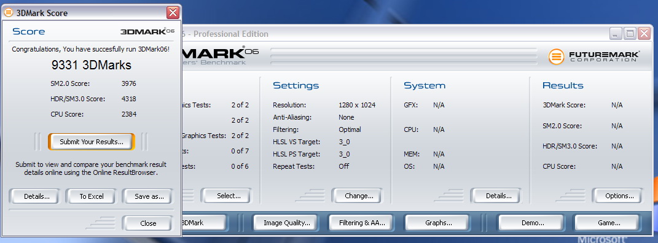Click SM2.0 Score value 3976

129,83
